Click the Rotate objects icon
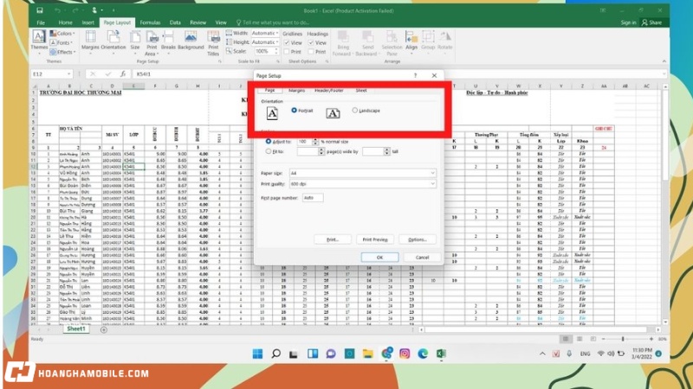The image size is (693, 389). (x=445, y=41)
